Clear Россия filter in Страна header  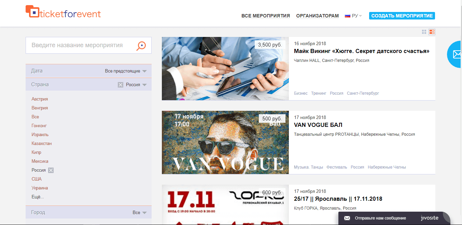click(120, 85)
